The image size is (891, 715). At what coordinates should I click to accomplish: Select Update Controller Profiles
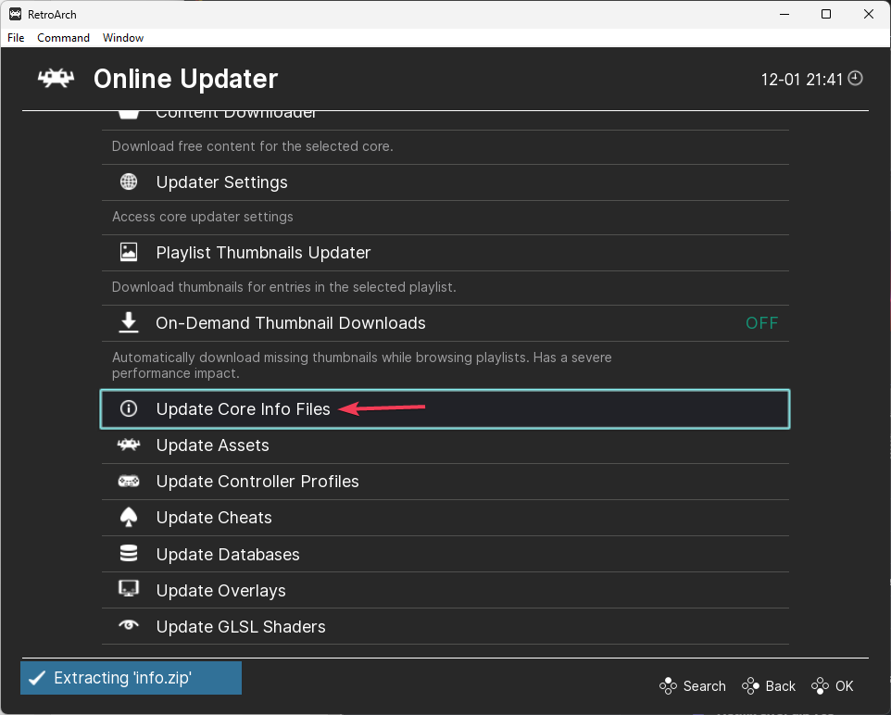445,482
